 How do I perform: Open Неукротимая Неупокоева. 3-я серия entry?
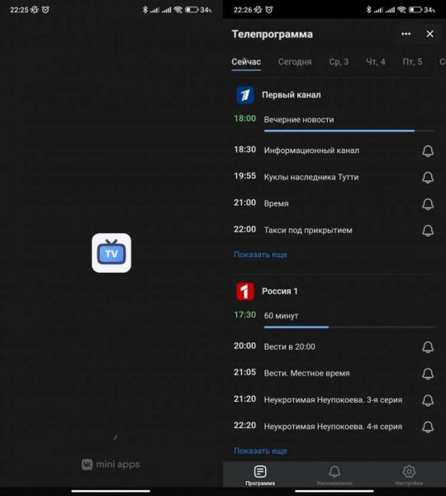[x=333, y=400]
